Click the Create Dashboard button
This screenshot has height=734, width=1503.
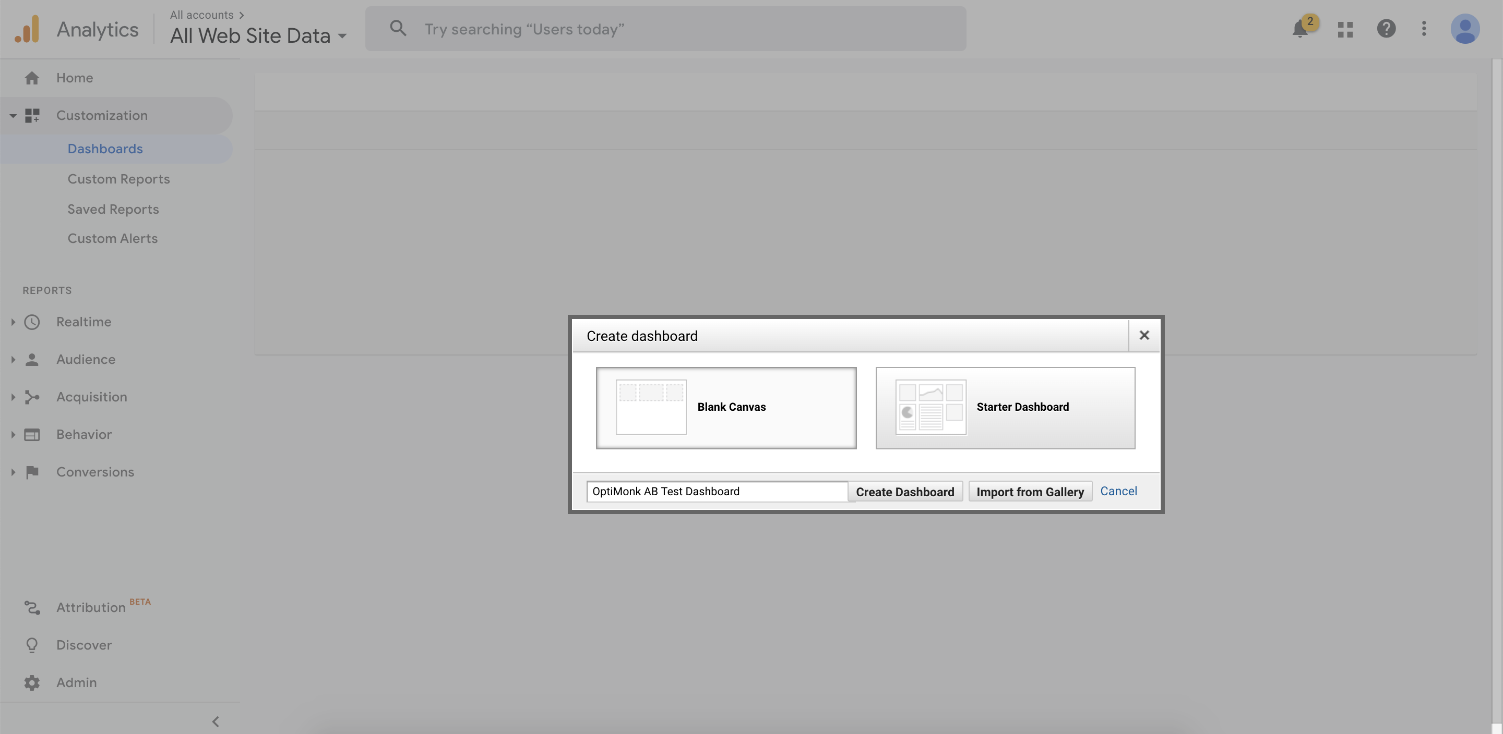905,492
